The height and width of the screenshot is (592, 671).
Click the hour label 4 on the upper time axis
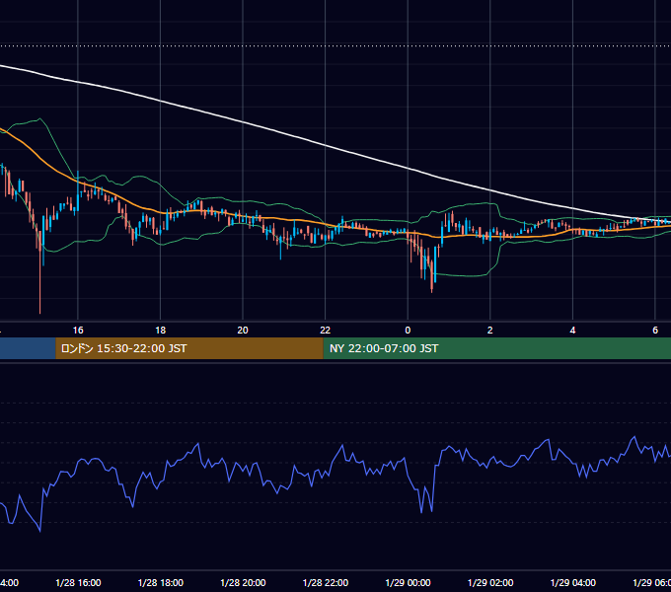(572, 331)
